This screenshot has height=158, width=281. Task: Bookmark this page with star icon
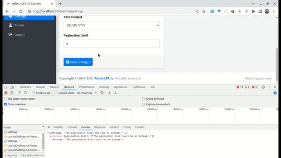point(204,11)
